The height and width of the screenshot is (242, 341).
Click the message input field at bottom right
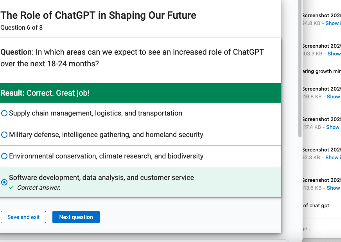[322, 229]
